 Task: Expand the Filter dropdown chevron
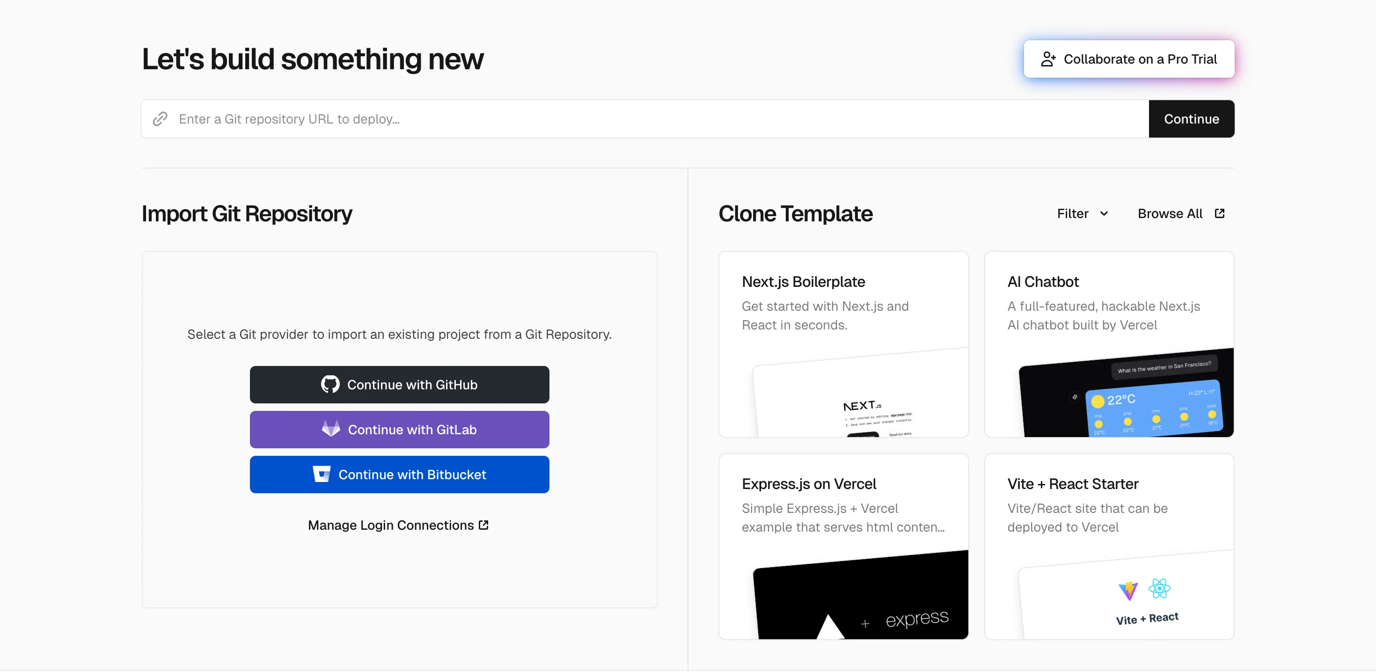pyautogui.click(x=1104, y=214)
